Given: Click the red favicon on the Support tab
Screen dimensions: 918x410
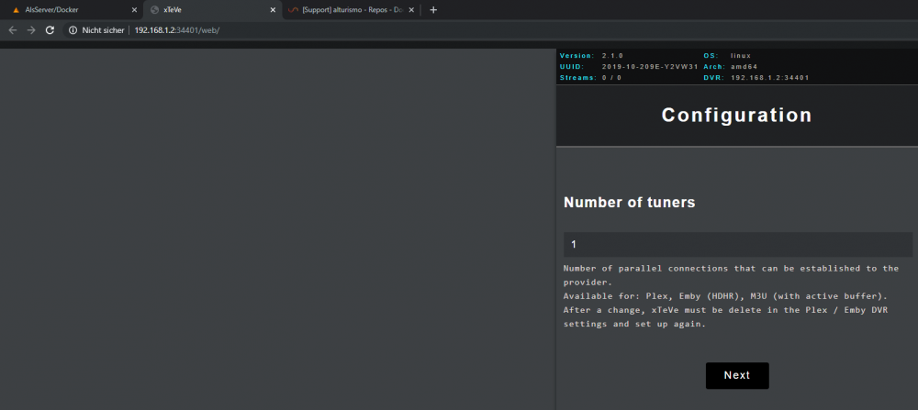Looking at the screenshot, I should pos(293,10).
